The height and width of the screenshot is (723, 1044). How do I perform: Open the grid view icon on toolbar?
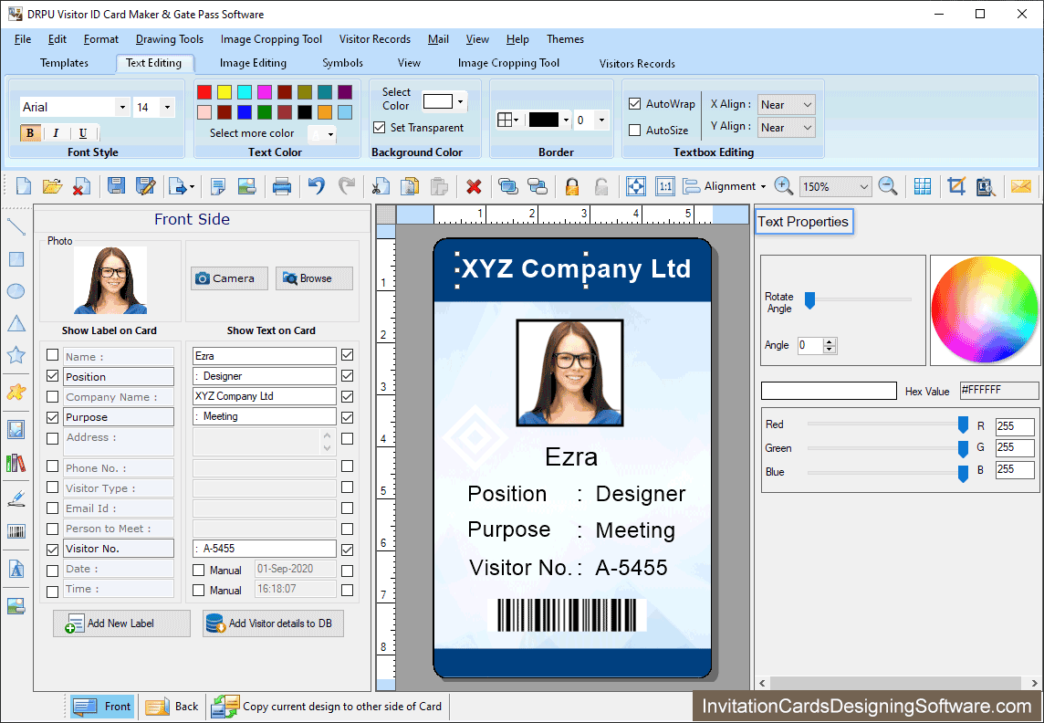click(x=923, y=186)
